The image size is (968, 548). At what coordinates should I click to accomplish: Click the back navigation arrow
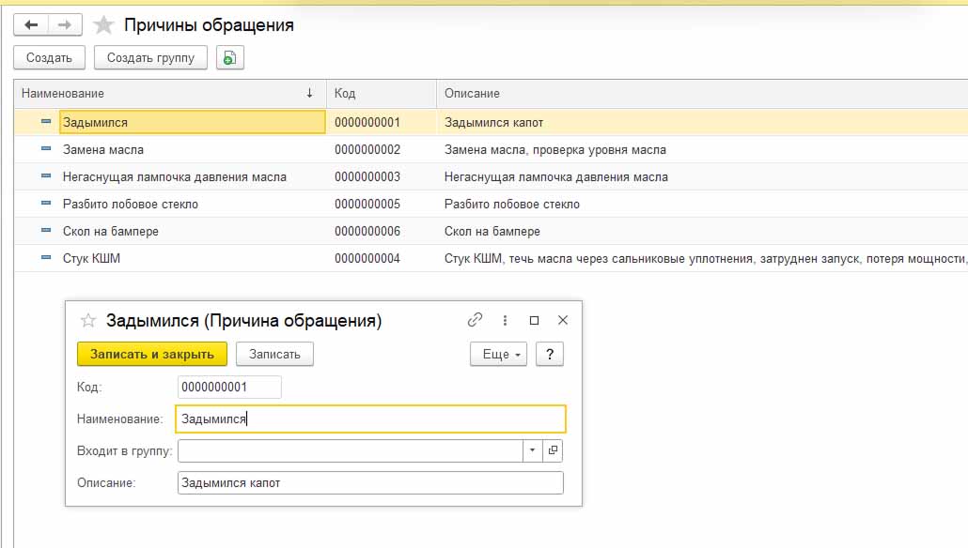[x=31, y=25]
